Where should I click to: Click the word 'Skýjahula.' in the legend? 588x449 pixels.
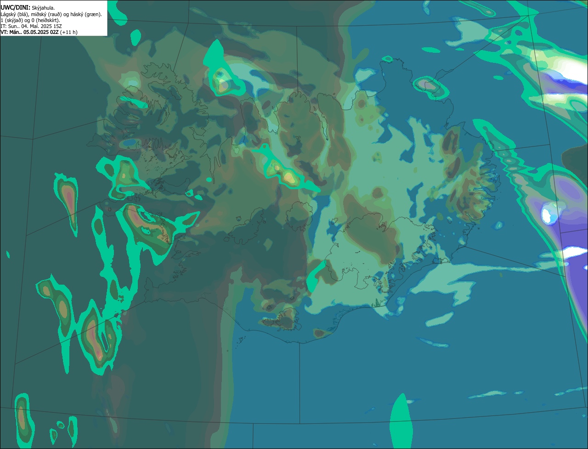tap(43, 8)
